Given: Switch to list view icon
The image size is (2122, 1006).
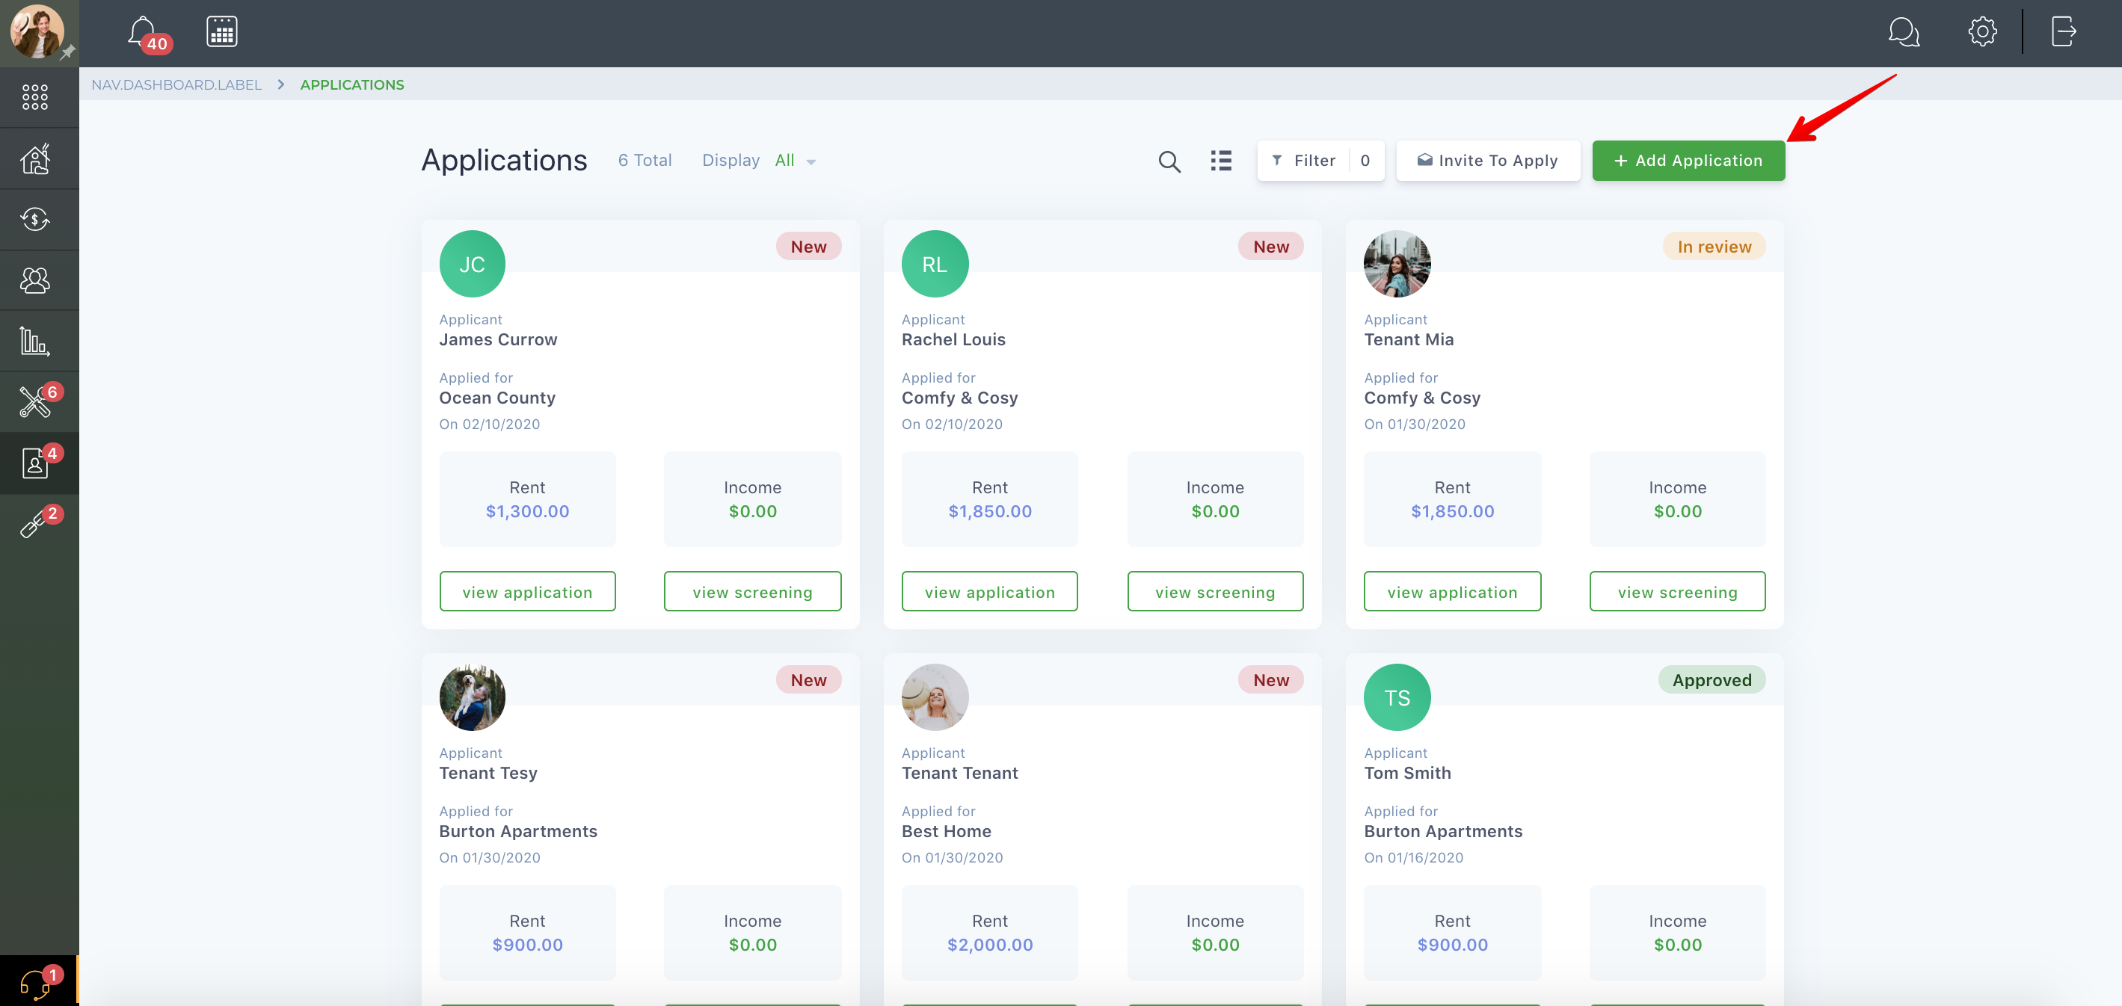Looking at the screenshot, I should [x=1221, y=161].
